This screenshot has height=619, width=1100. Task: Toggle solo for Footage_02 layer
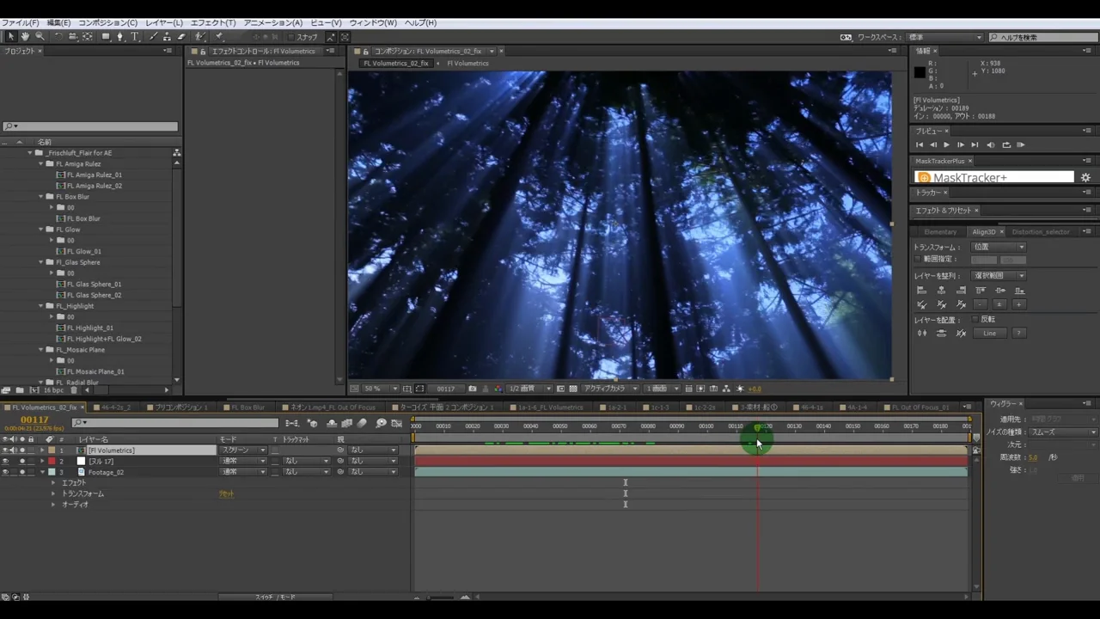coord(22,472)
